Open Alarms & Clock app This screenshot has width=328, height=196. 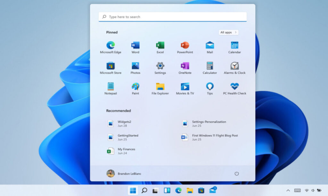click(234, 66)
